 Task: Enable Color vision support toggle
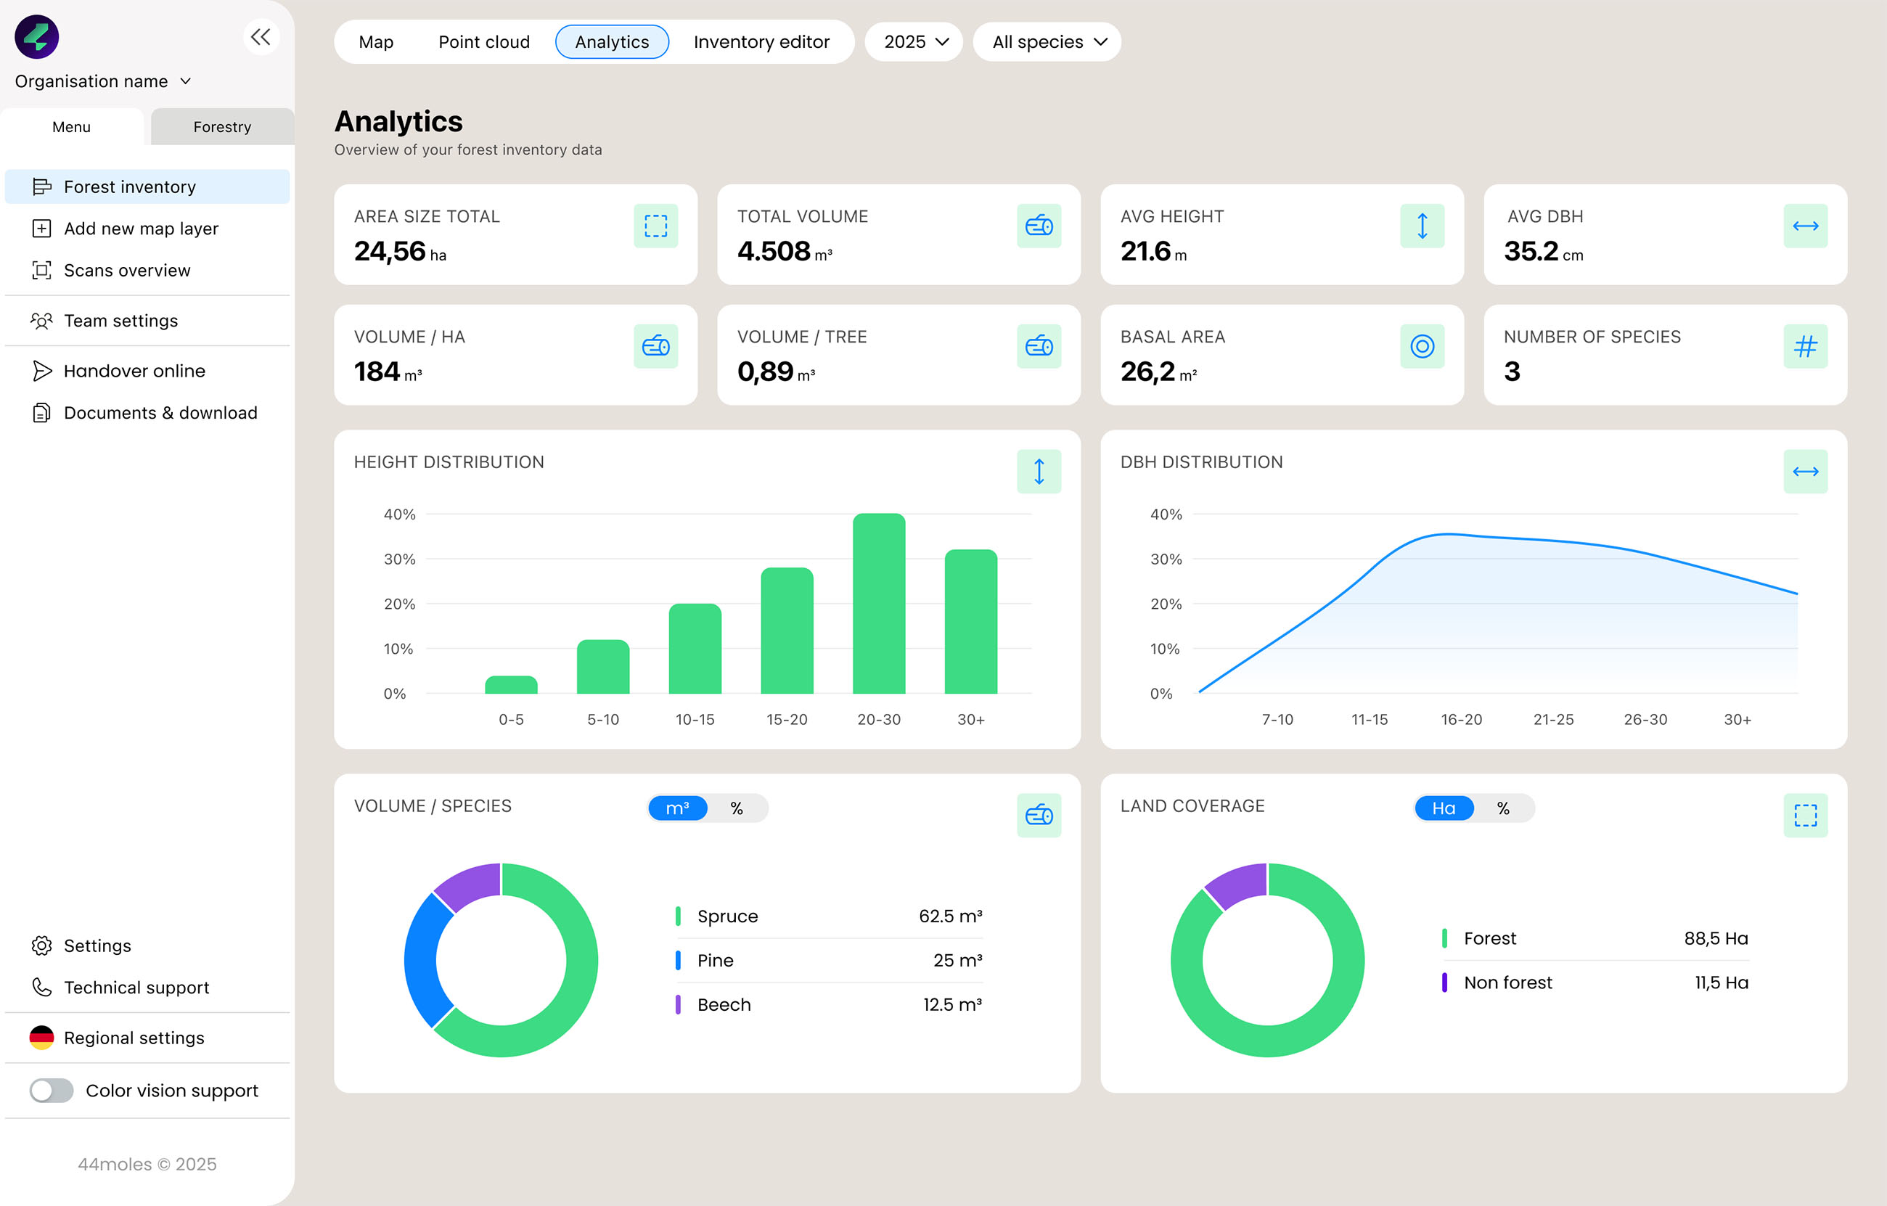pyautogui.click(x=52, y=1090)
